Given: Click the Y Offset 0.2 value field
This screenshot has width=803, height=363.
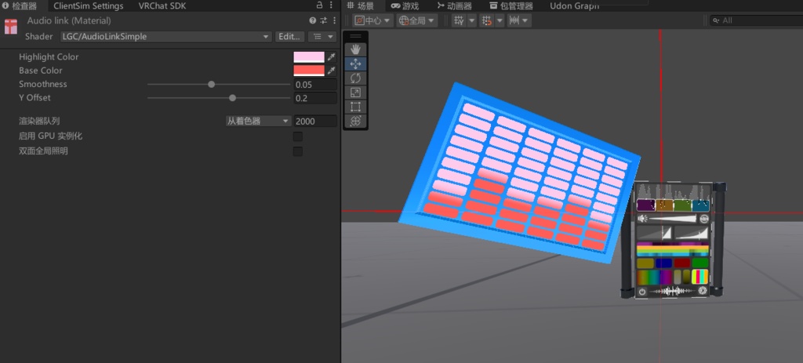Looking at the screenshot, I should click(x=315, y=98).
